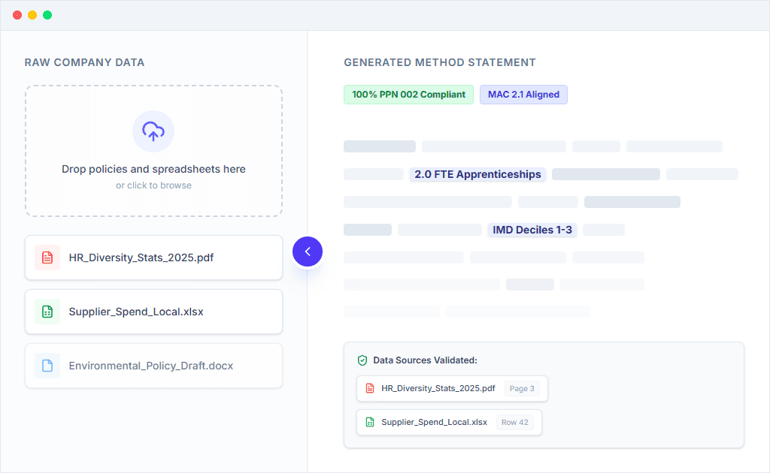Select the green spreadsheet icon for Supplier_Spend_Local.xlsx
This screenshot has width=770, height=473.
coord(47,312)
